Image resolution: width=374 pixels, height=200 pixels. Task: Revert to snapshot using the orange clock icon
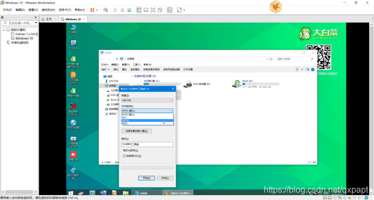122,10
